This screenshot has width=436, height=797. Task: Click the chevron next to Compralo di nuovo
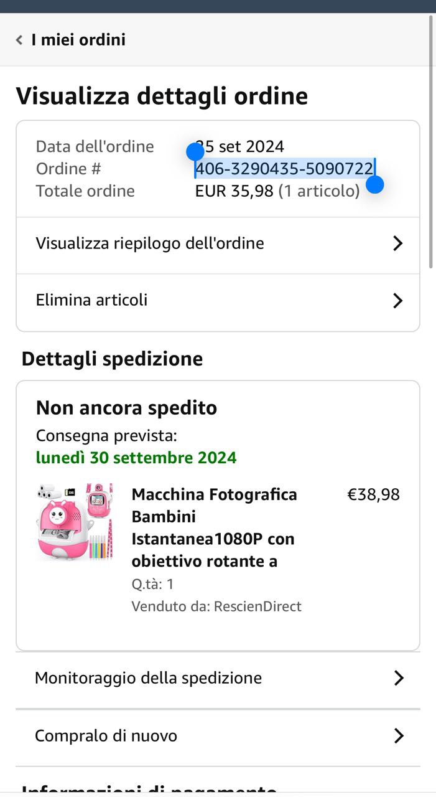tap(399, 736)
